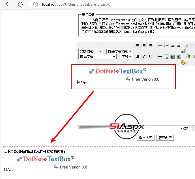Align text left in editor toolbar
This screenshot has height=179, width=195.
[x=138, y=45]
